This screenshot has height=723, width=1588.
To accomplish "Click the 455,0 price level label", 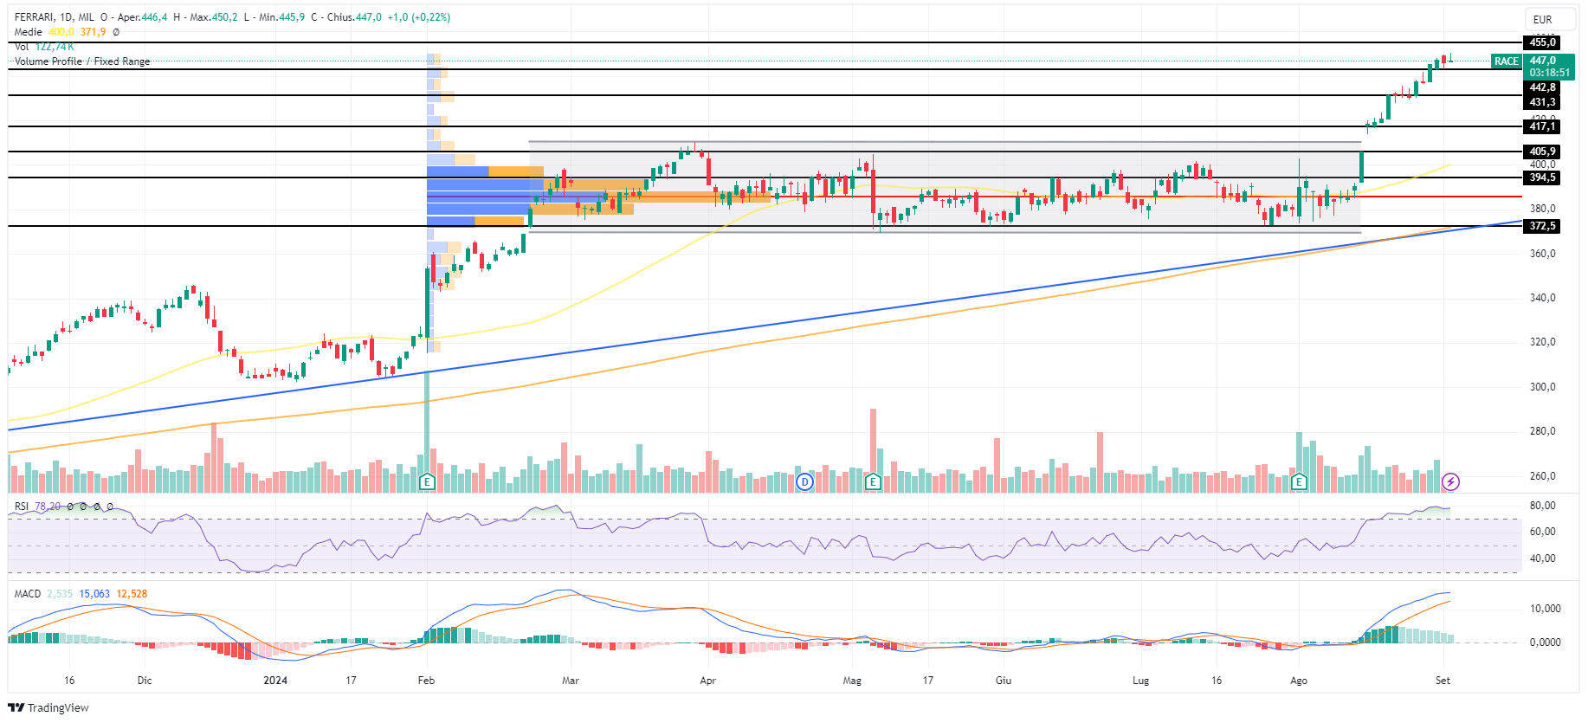I will 1541,42.
